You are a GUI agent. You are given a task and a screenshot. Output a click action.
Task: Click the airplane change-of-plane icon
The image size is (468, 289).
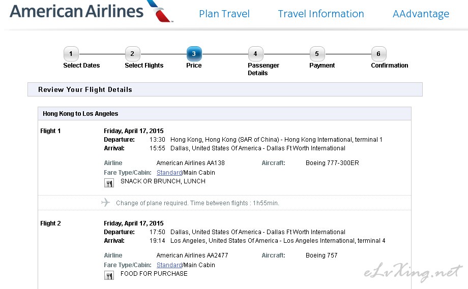tap(105, 203)
